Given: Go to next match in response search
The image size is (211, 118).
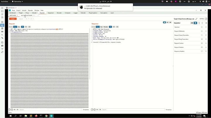Looking at the screenshot, I should [100, 110].
